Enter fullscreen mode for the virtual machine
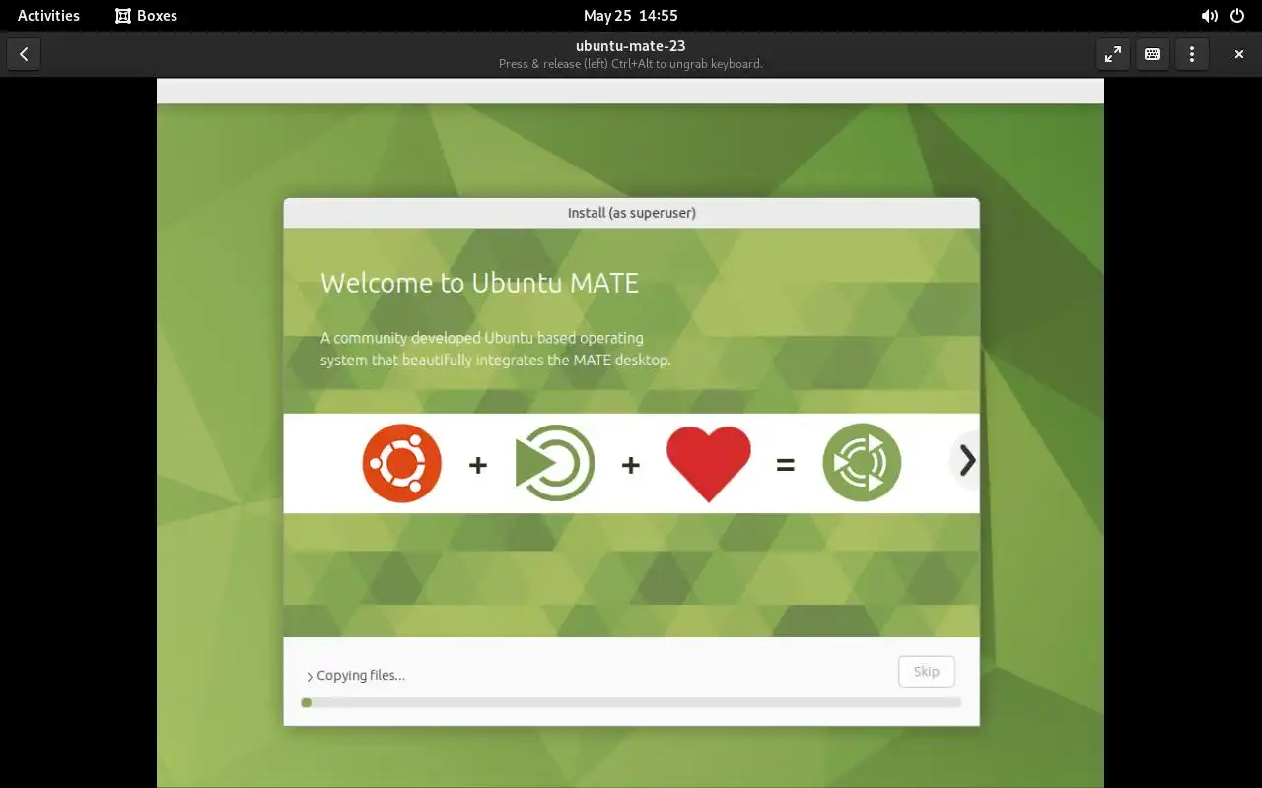 [x=1113, y=54]
